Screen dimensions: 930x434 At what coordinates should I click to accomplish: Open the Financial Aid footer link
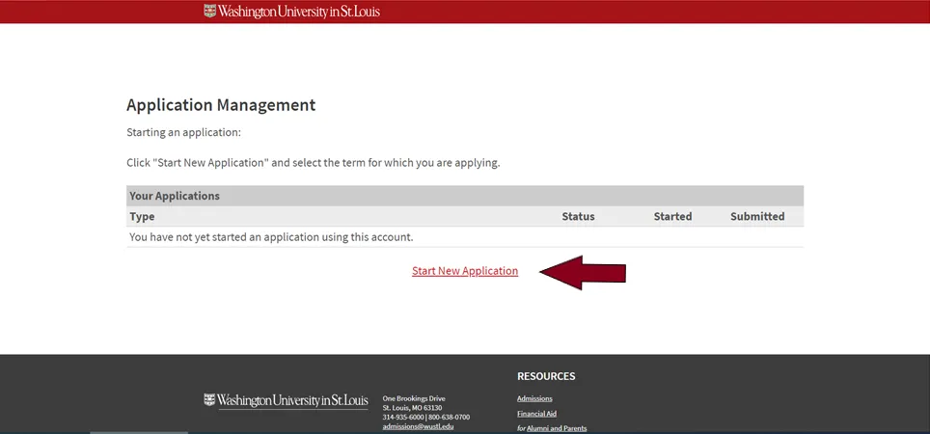click(x=536, y=414)
